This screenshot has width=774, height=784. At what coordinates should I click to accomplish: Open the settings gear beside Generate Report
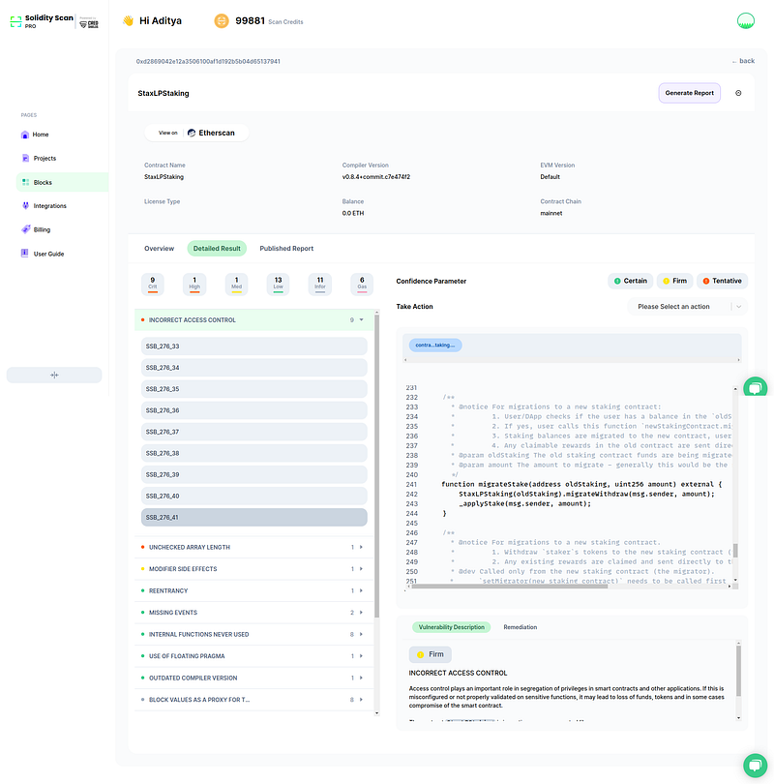tap(738, 93)
